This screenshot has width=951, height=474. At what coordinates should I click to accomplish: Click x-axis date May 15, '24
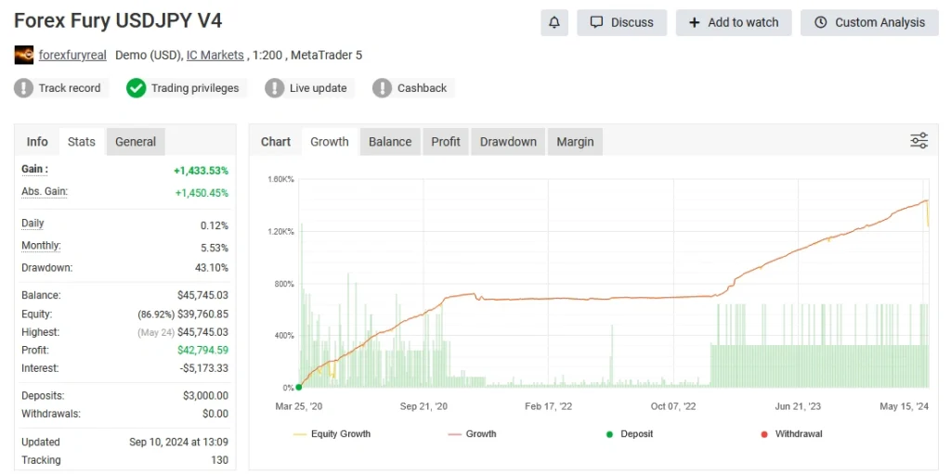(x=905, y=406)
